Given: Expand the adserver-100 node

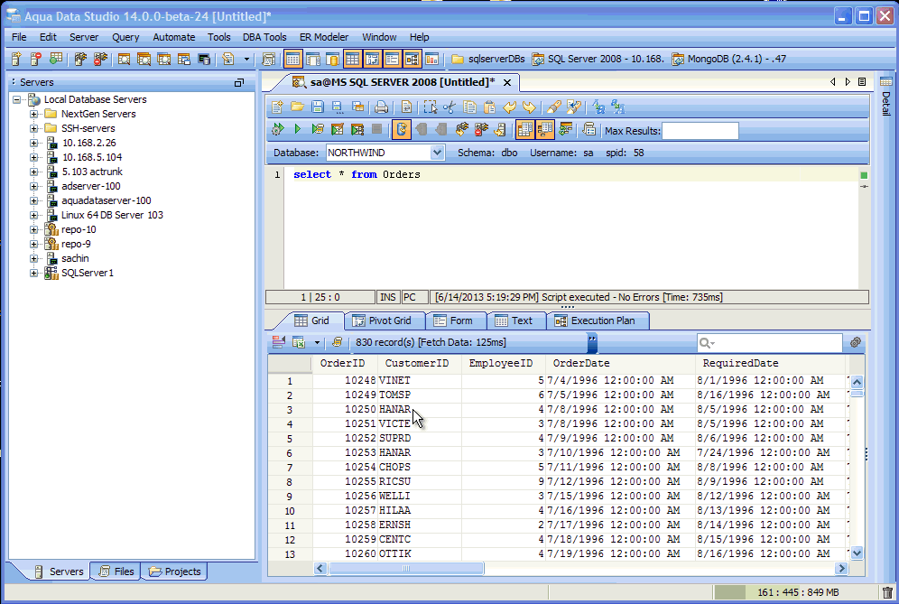Looking at the screenshot, I should pyautogui.click(x=33, y=186).
